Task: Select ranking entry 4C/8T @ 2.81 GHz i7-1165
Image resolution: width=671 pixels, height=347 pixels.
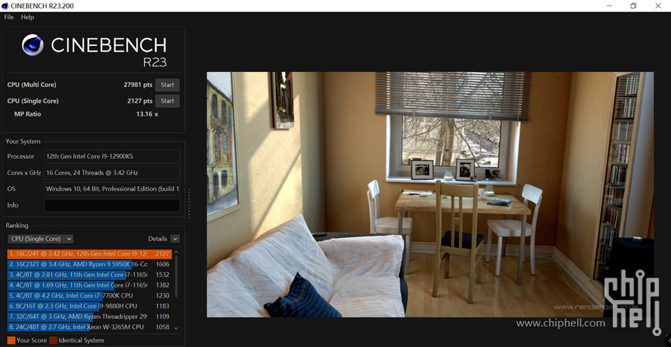Action: pos(90,274)
